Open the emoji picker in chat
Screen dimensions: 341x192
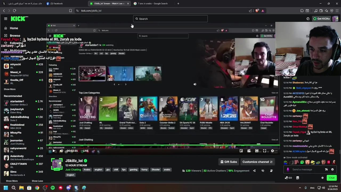coord(332,169)
